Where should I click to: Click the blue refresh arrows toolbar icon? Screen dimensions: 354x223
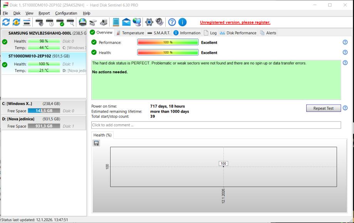[x=6, y=22]
